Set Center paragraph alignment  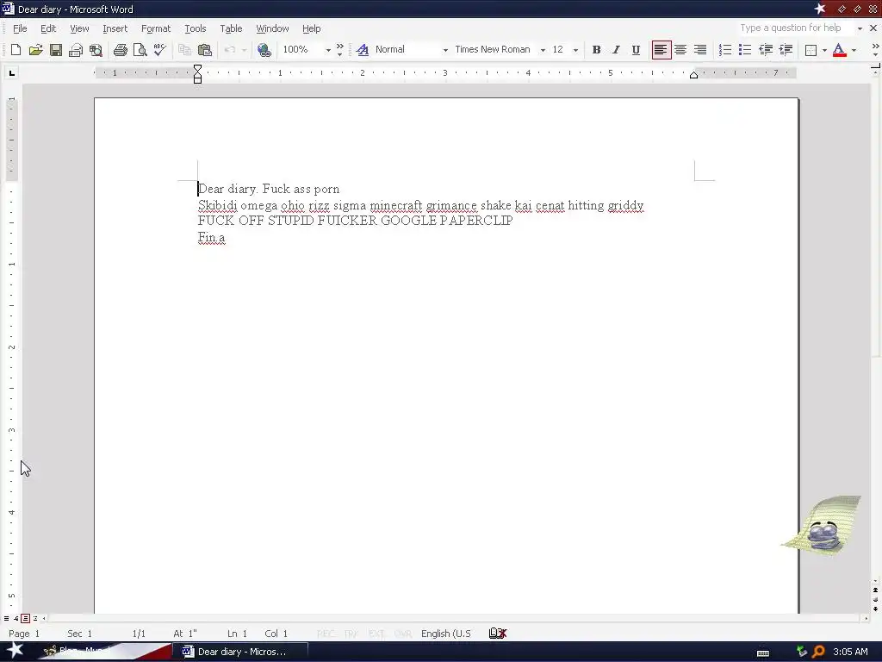tap(680, 50)
